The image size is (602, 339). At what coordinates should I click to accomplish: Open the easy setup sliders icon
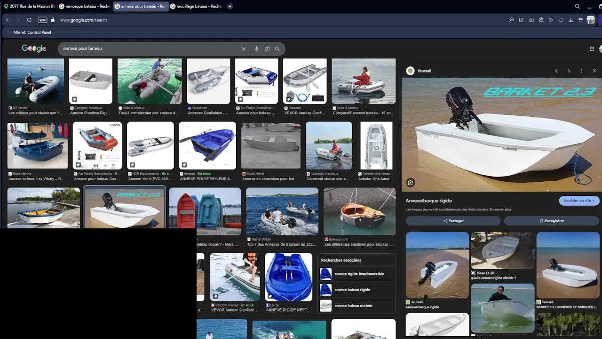(581, 20)
